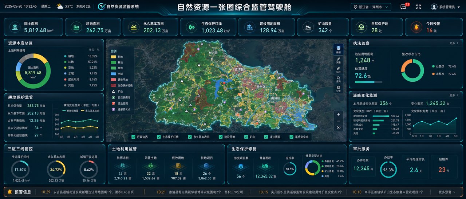Click the 预警信息 bell icon
This screenshot has height=199, width=466.
[9, 192]
